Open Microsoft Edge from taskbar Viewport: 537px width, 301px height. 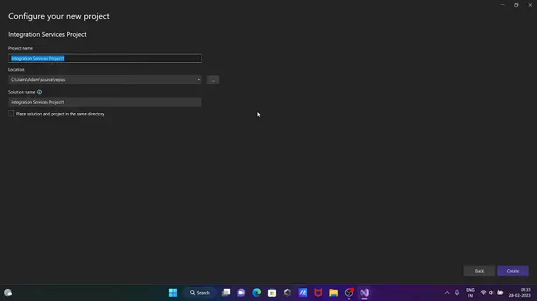[x=257, y=293]
